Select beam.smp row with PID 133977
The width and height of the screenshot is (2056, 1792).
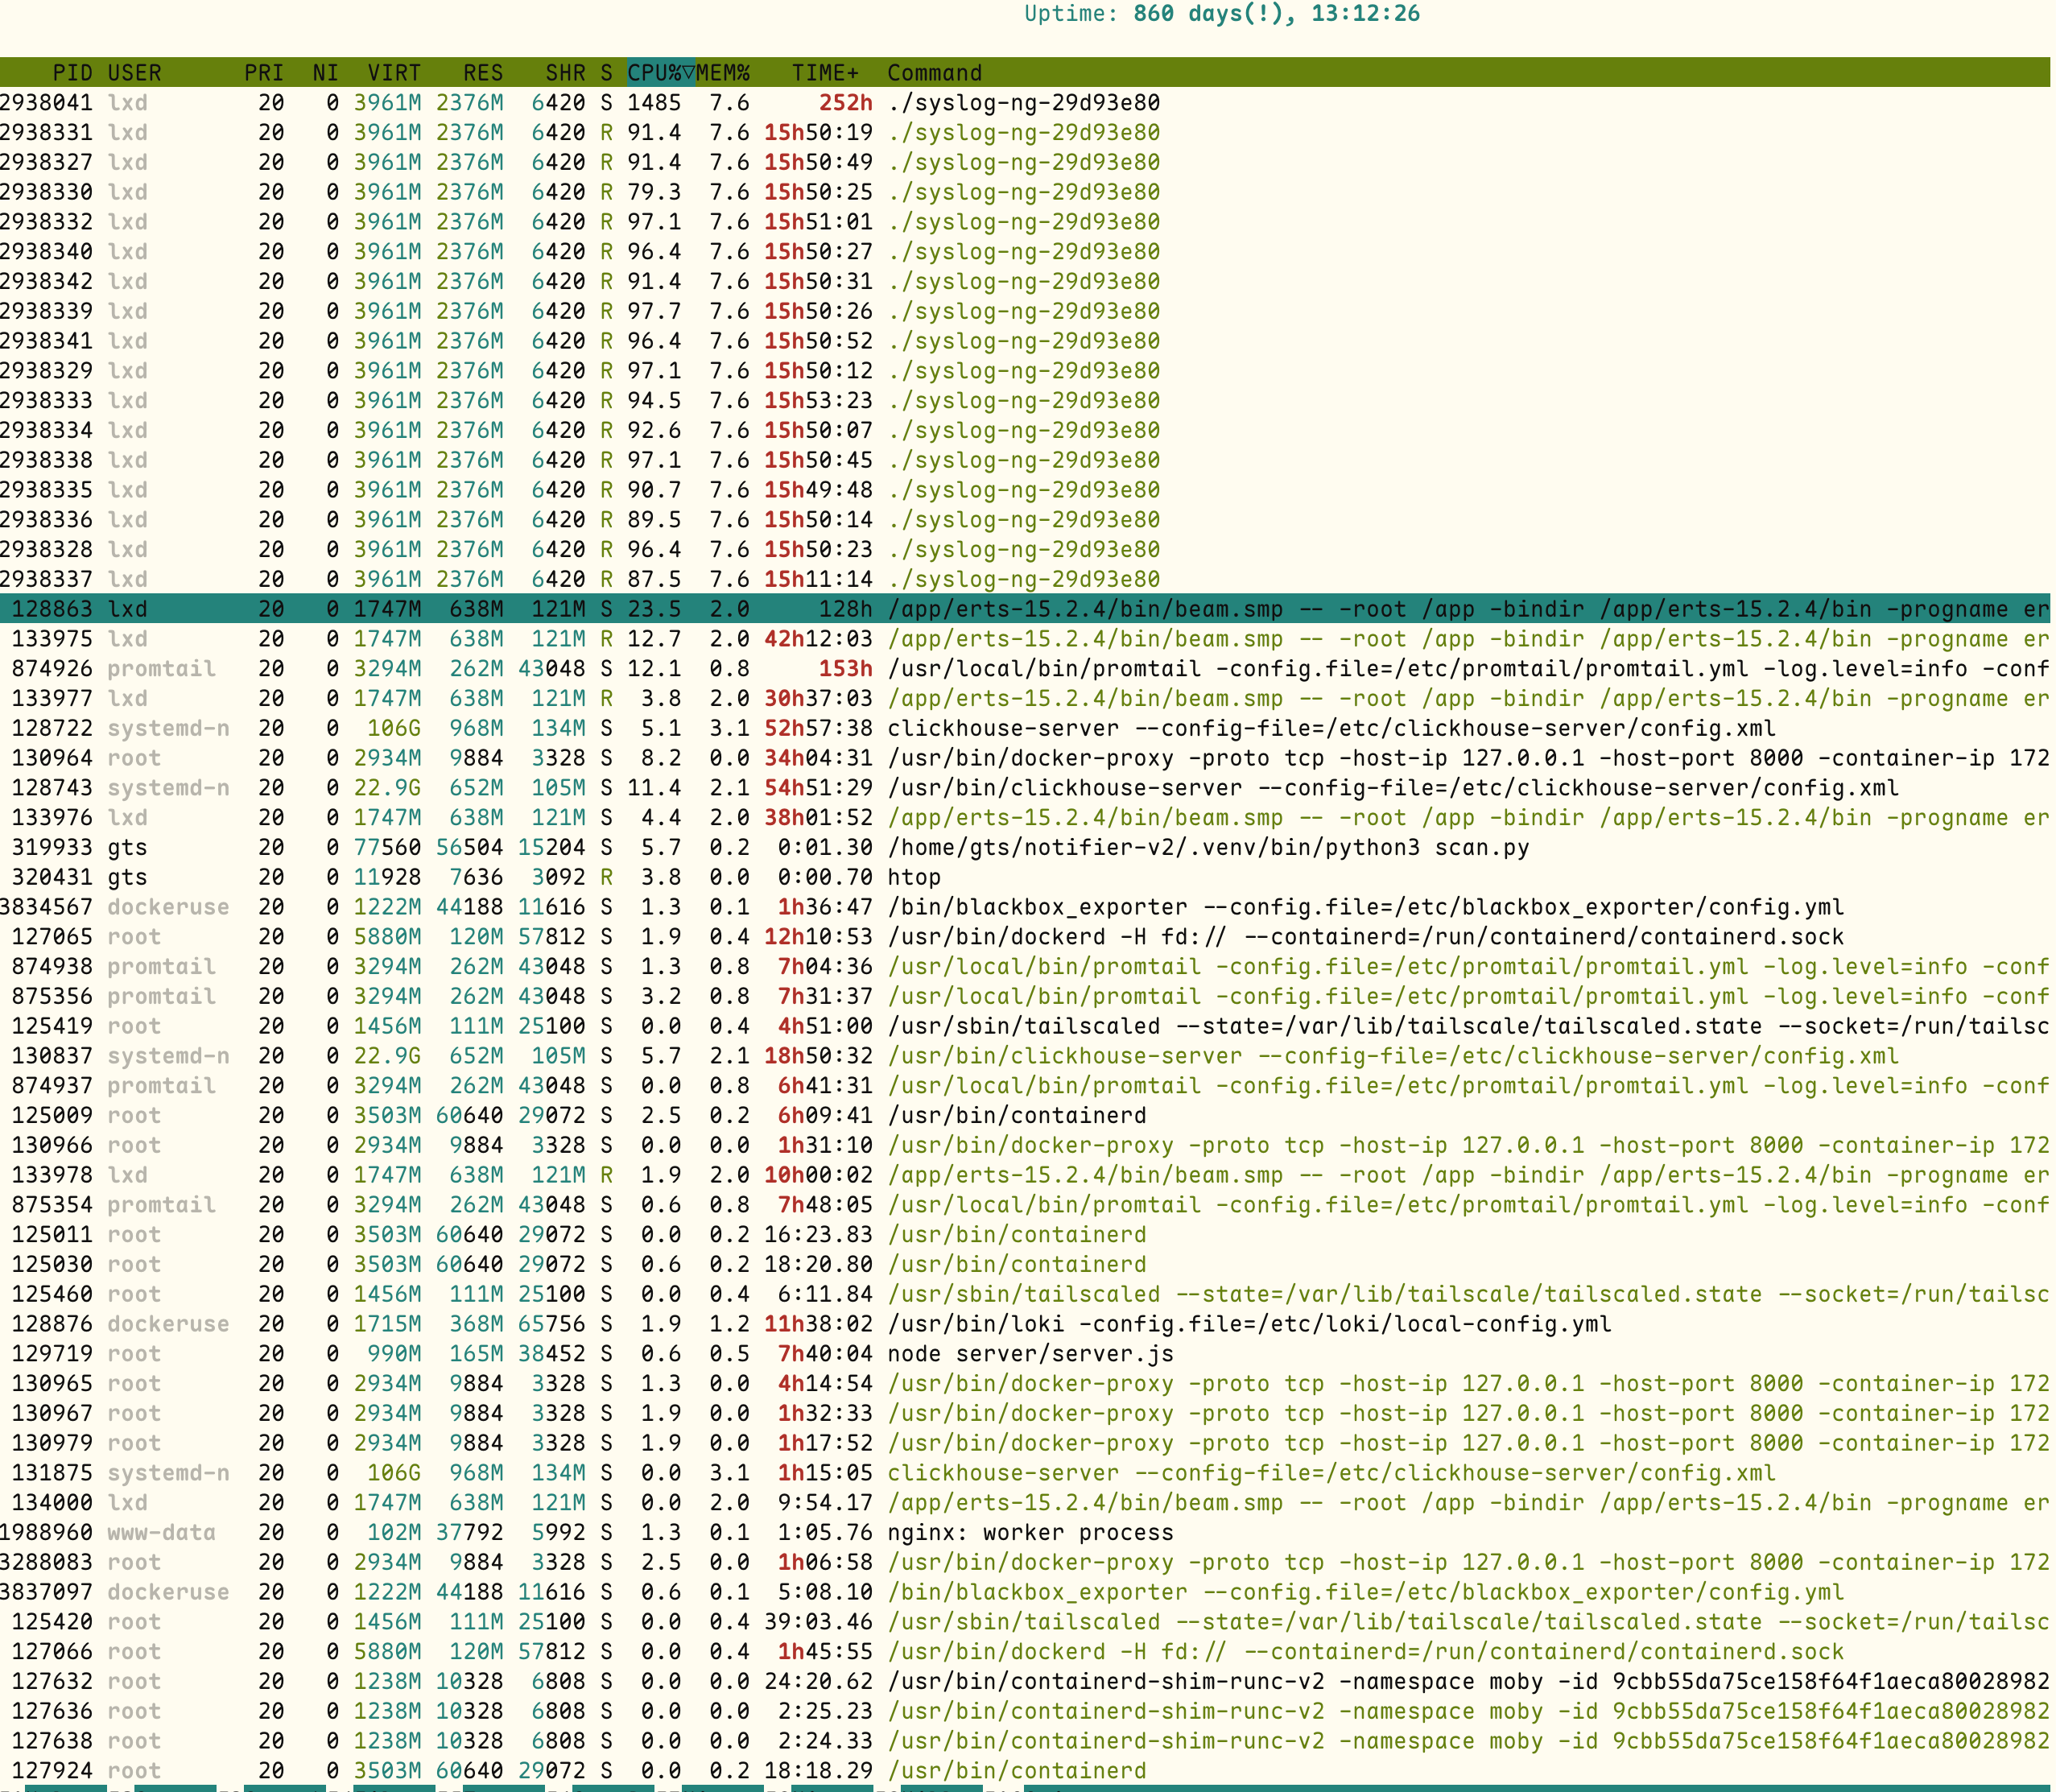1025,699
